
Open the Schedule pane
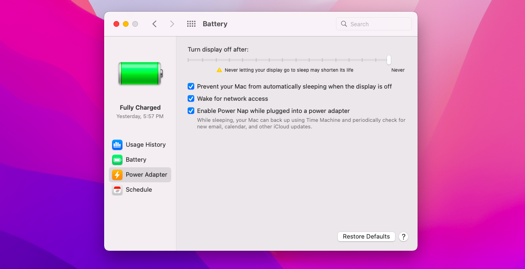coord(140,190)
